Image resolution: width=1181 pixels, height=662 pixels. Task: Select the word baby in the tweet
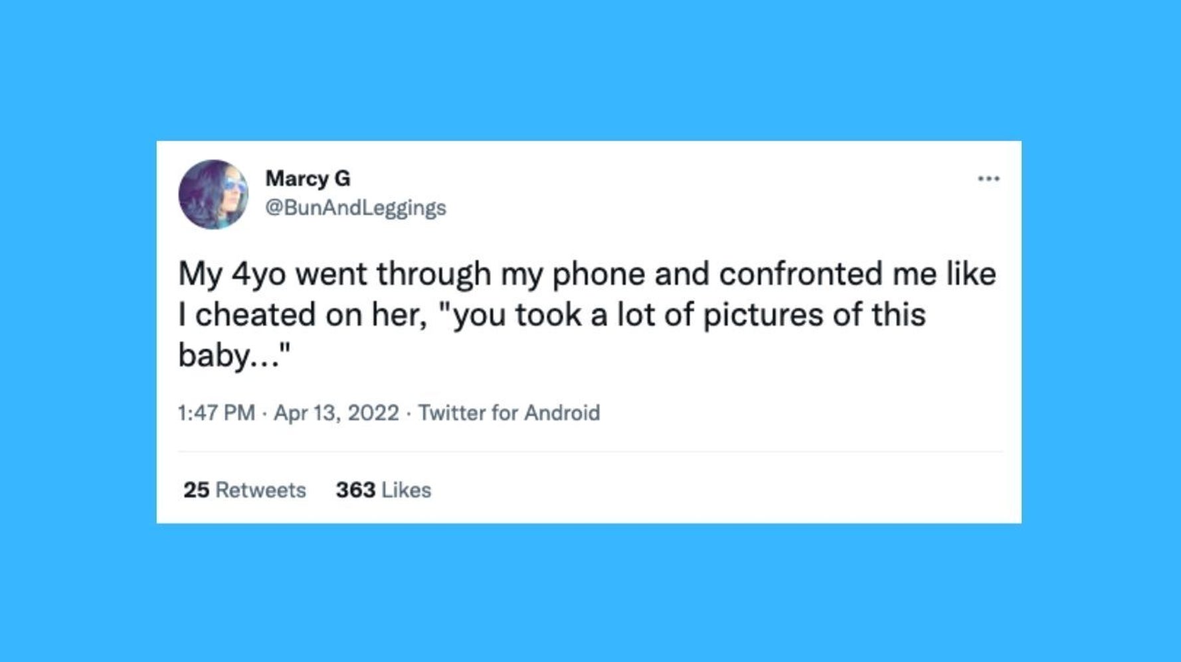click(x=214, y=356)
